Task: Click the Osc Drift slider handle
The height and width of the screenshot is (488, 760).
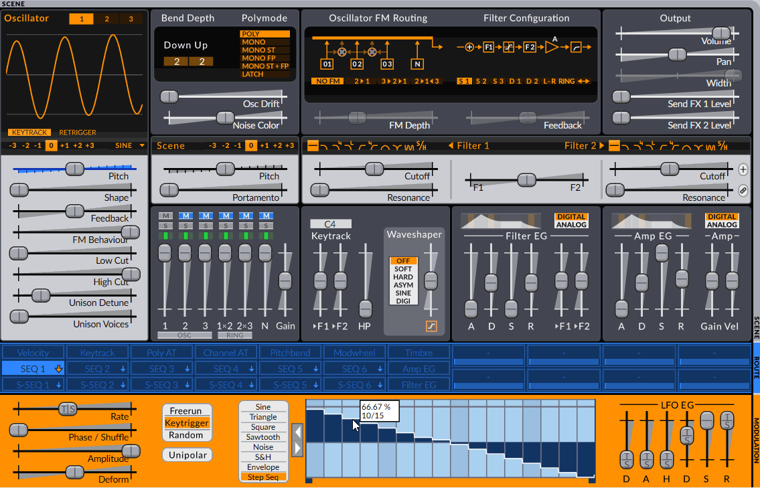Action: click(x=169, y=96)
